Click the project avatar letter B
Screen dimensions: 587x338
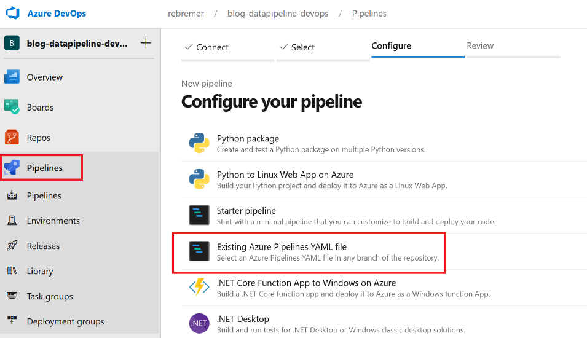pyautogui.click(x=12, y=44)
